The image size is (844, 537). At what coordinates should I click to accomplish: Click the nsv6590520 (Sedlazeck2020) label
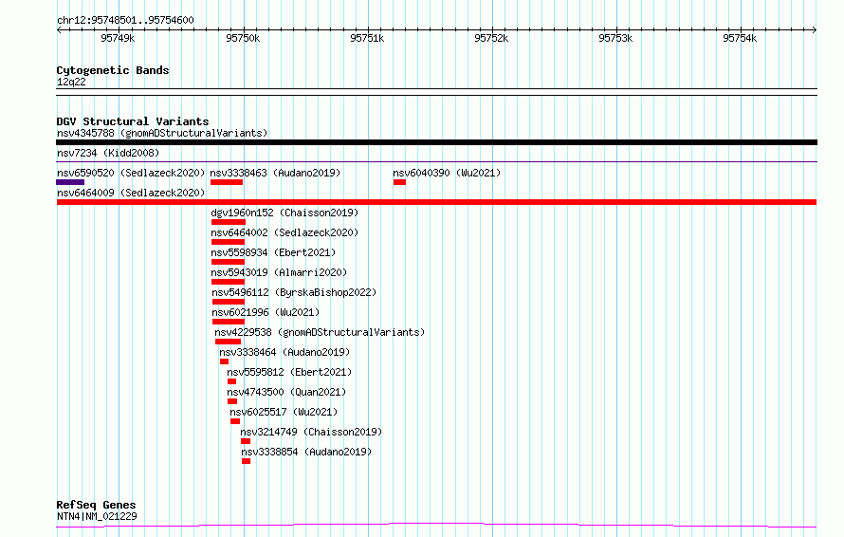[x=131, y=173]
